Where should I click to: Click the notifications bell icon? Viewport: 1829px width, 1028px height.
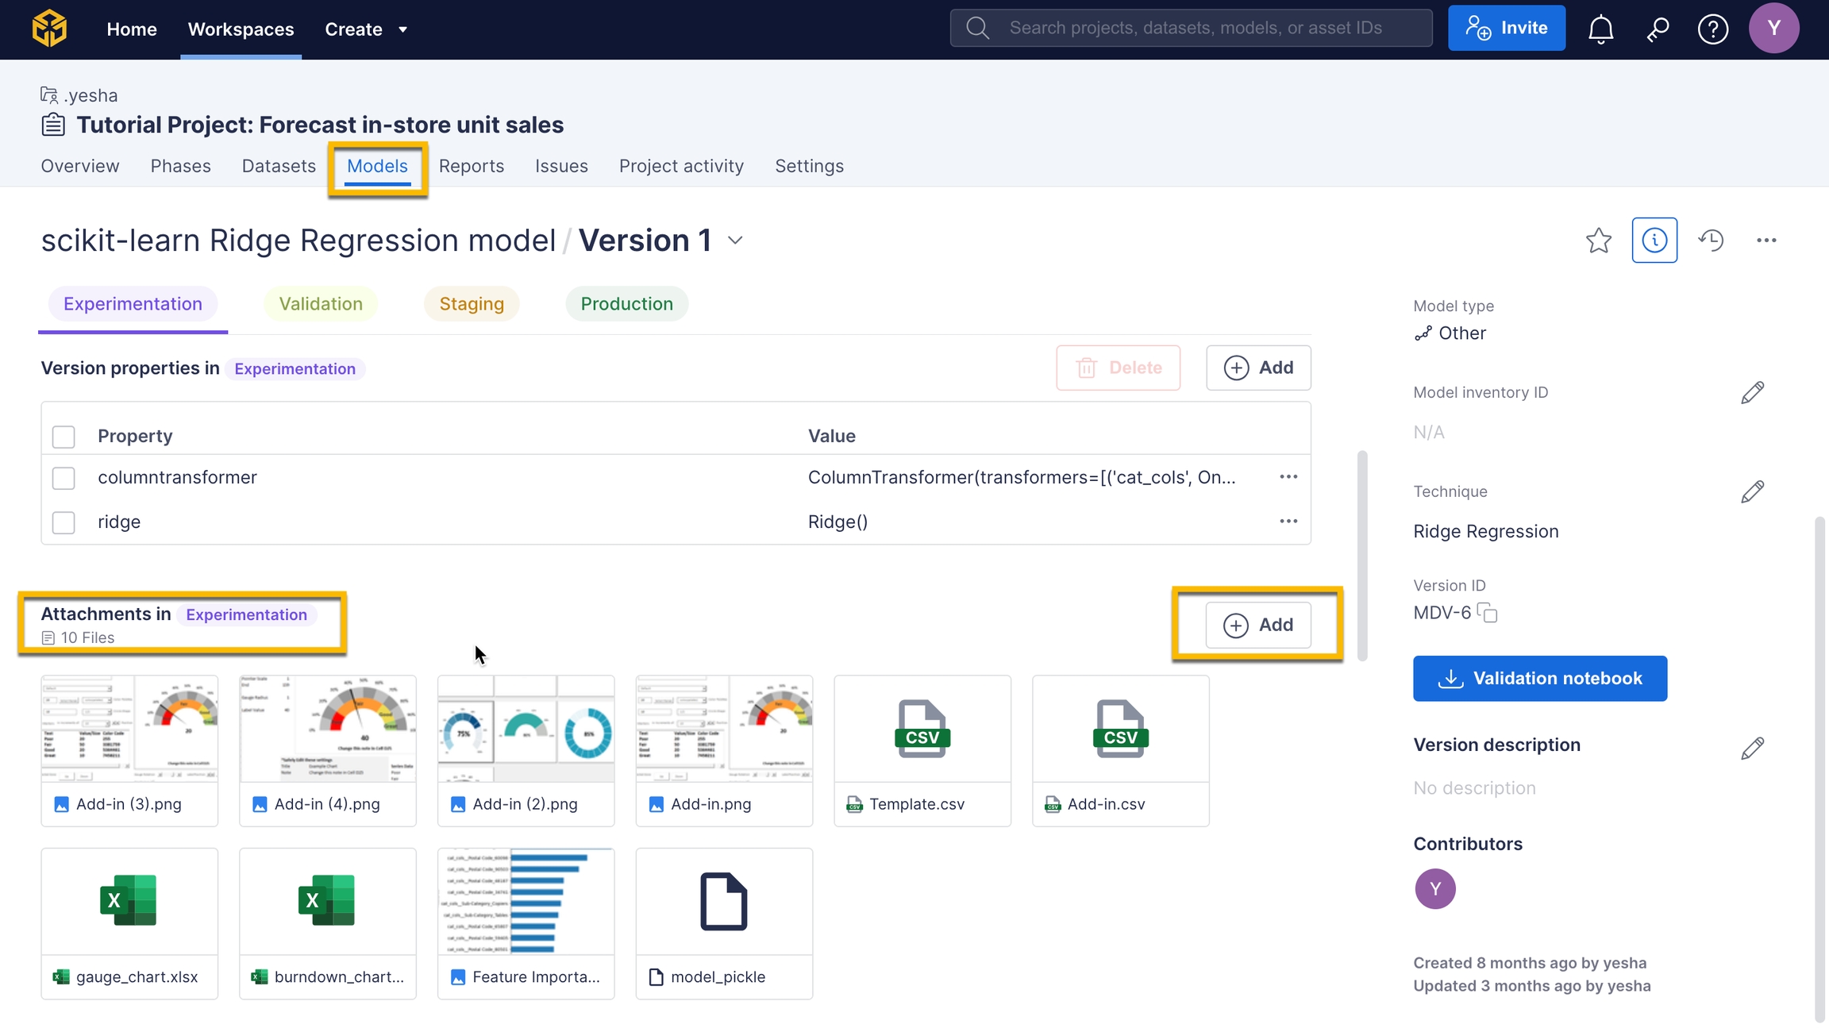coord(1600,29)
